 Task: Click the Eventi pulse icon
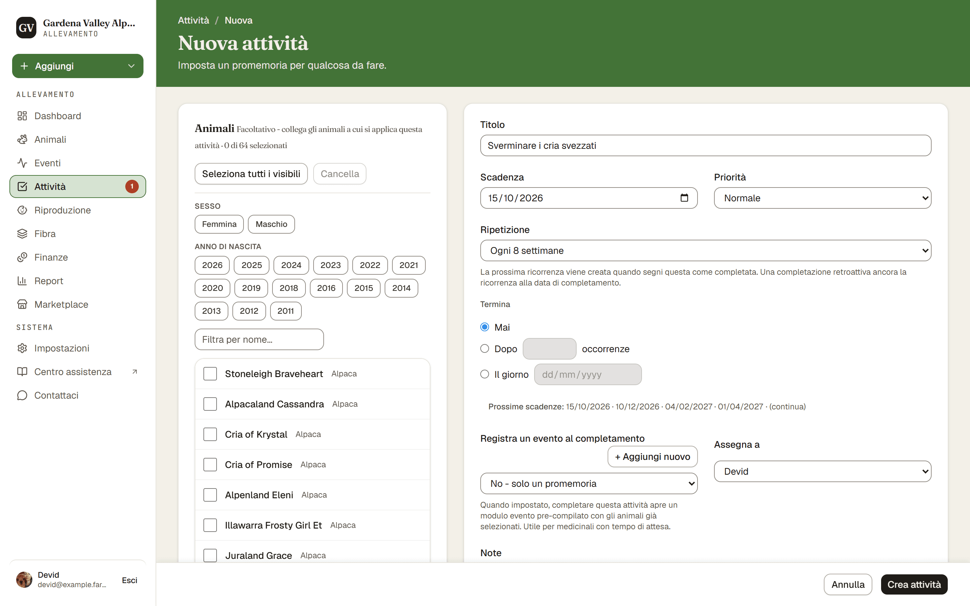(22, 163)
